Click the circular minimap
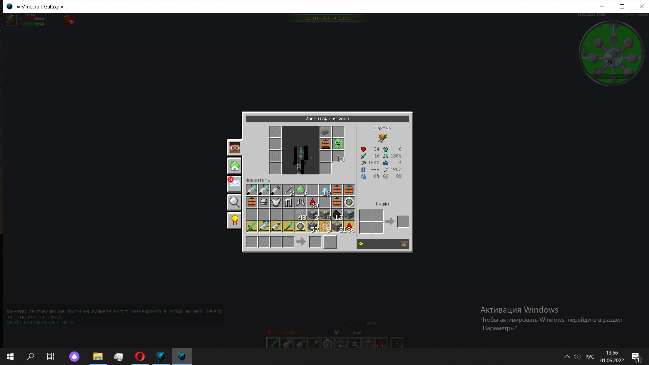 pos(611,53)
